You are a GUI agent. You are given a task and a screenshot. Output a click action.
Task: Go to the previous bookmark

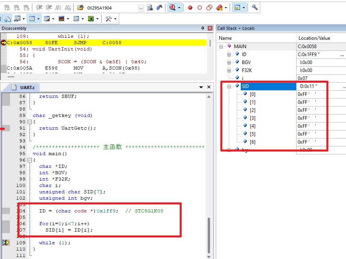coord(7,8)
